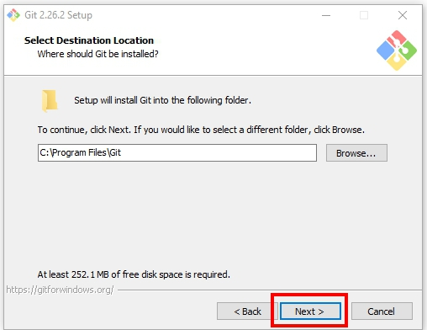Minimize the Git Setup window
Viewport: 427px width, 330px height.
[x=326, y=15]
